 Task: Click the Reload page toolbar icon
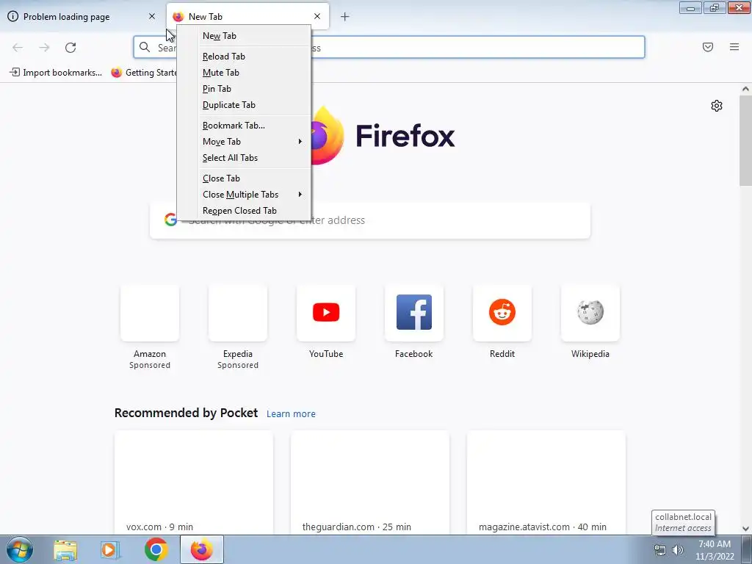[x=70, y=48]
